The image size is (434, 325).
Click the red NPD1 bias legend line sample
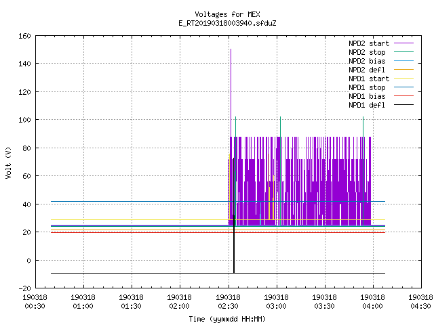click(x=403, y=96)
